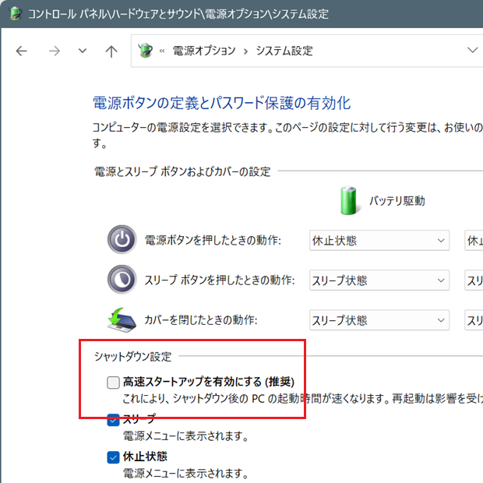Click the back navigation arrow
The width and height of the screenshot is (483, 483).
(x=21, y=51)
